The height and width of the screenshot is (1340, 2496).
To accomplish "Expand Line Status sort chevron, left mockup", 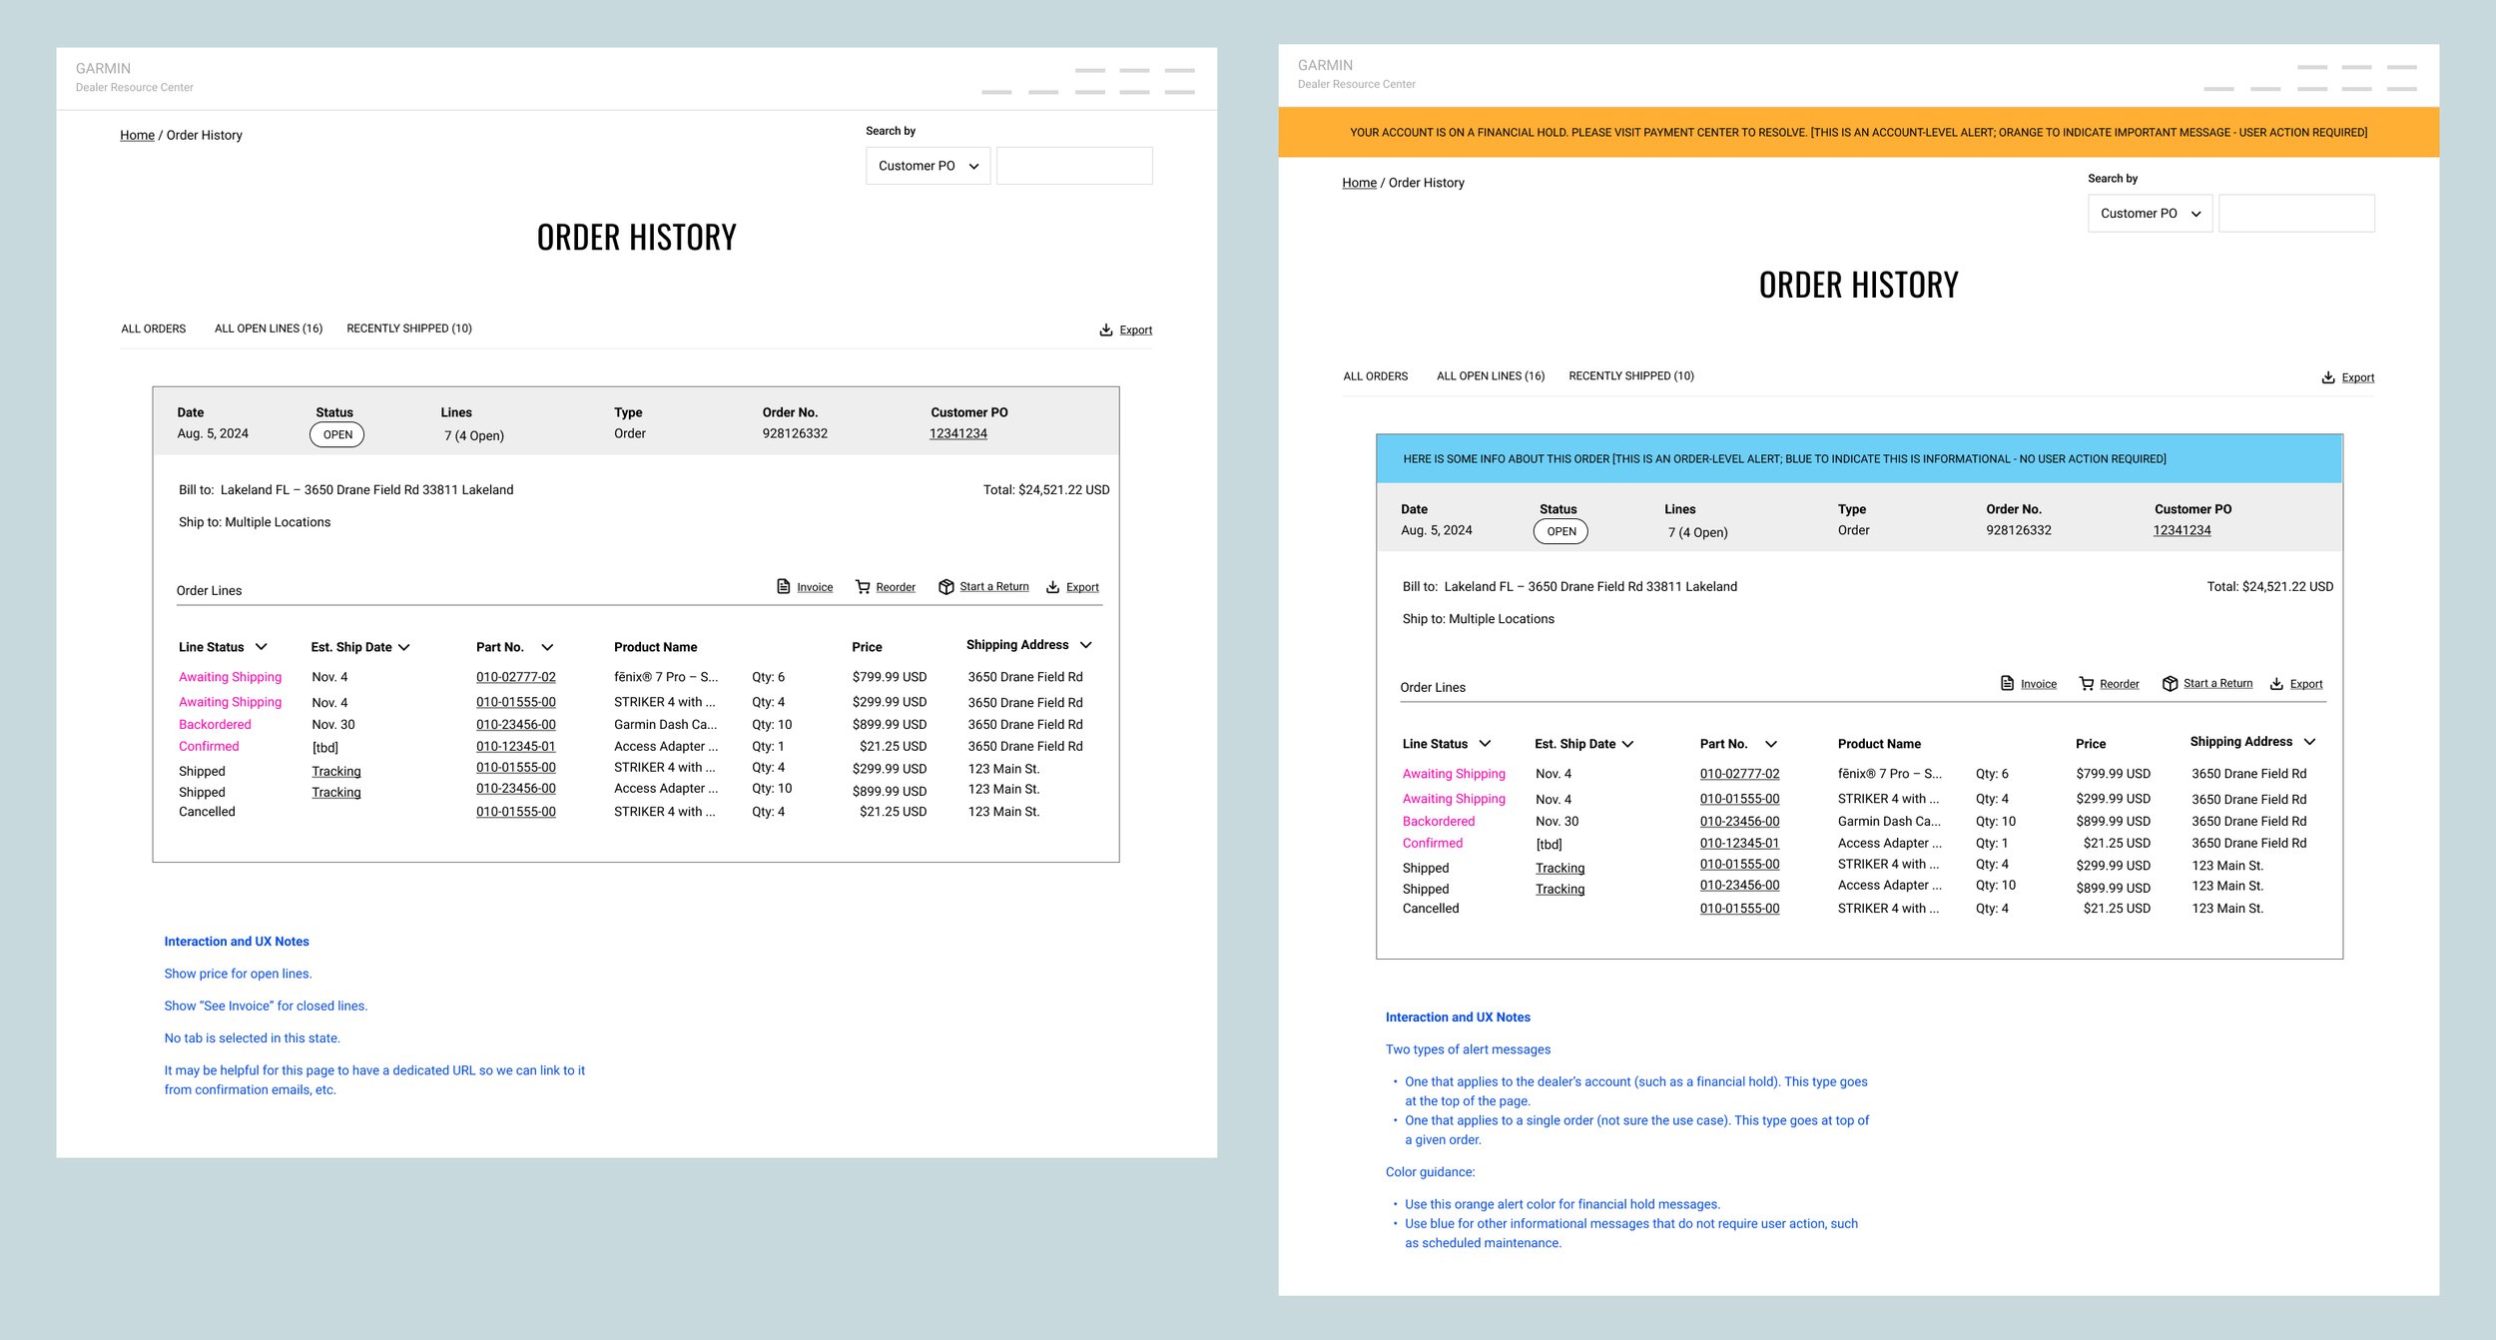I will [262, 647].
